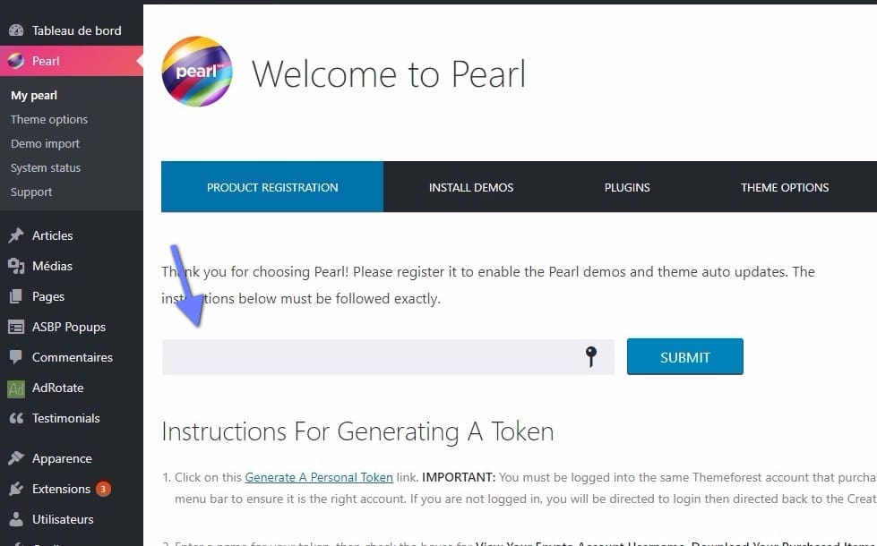
Task: Click the Pearl rainbow logo
Action: 196,72
